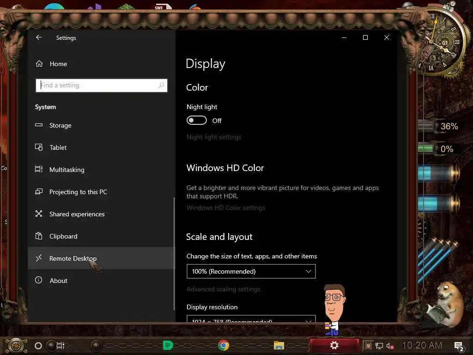473x355 pixels.
Task: Open File Explorer from the taskbar
Action: point(279,345)
